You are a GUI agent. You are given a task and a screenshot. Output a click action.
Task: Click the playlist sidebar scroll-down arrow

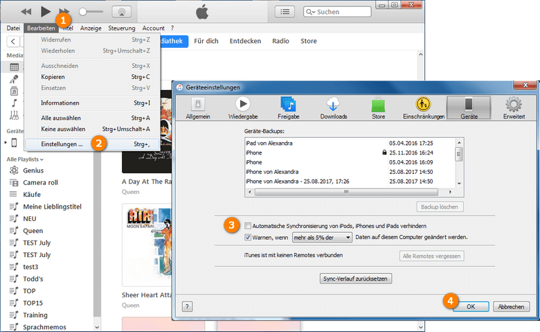(x=97, y=327)
